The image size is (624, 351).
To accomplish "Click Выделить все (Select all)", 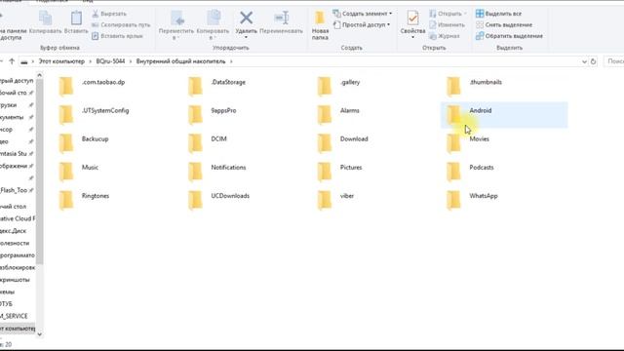I will (x=498, y=14).
